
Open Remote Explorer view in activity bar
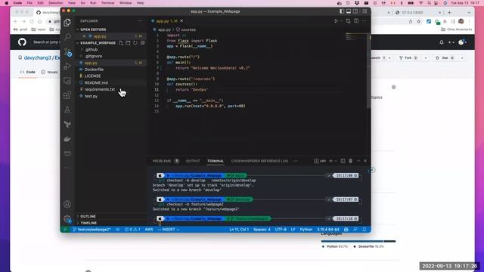pos(67,81)
